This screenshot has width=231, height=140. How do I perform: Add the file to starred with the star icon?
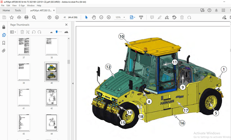(12, 17)
